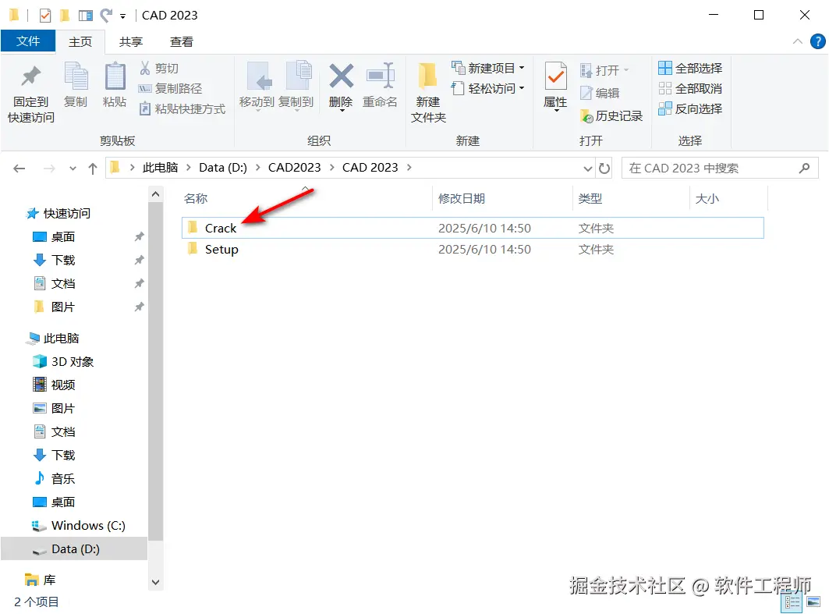Open the New Item (新建项目) dropdown
This screenshot has width=829, height=614.
pos(522,68)
